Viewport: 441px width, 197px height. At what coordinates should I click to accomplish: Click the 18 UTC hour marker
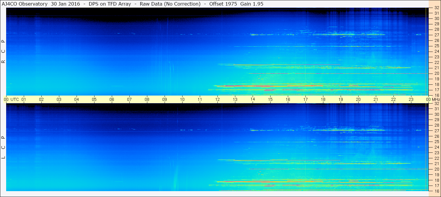pyautogui.click(x=323, y=99)
